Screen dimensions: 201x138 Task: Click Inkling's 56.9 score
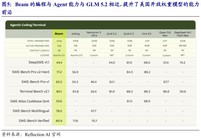click(x=75, y=72)
